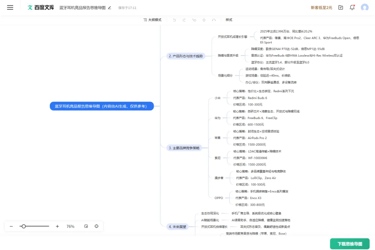The width and height of the screenshot is (375, 250).
Task: Select the blue root node of mind map
Action: [x=102, y=106]
